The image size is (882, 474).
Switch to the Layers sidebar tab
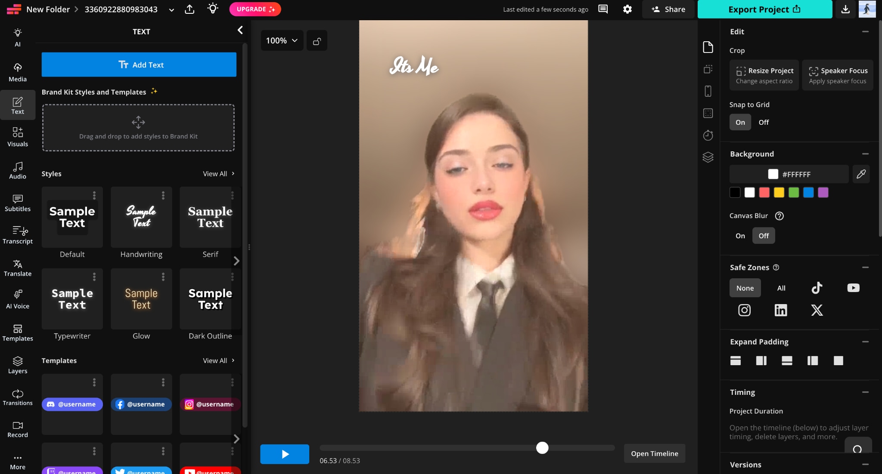(18, 365)
